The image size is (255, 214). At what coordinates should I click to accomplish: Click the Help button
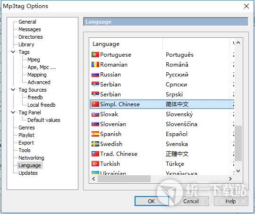[231, 201]
